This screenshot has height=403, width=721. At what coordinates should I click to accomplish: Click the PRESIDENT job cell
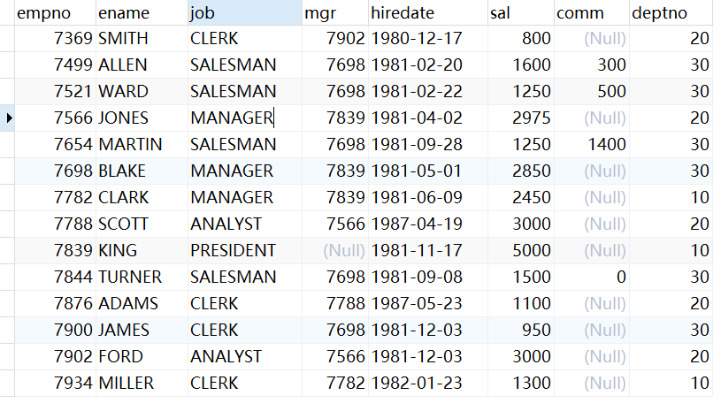(x=233, y=250)
